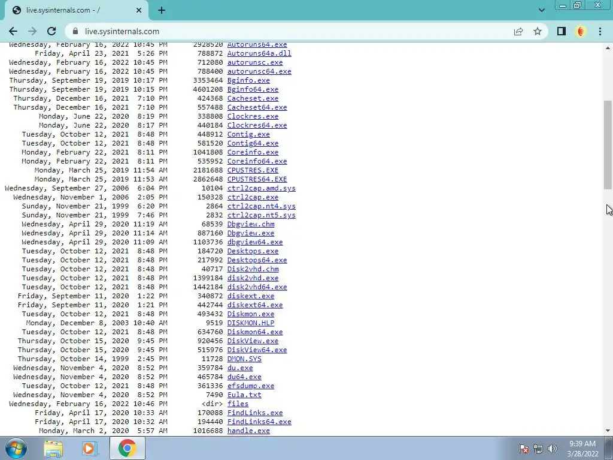
Task: Open the diskext.exe link
Action: [251, 296]
